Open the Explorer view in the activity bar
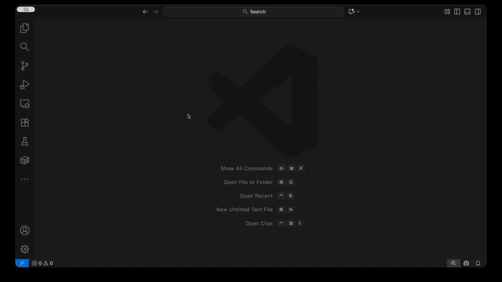Viewport: 502px width, 282px height. [x=25, y=28]
